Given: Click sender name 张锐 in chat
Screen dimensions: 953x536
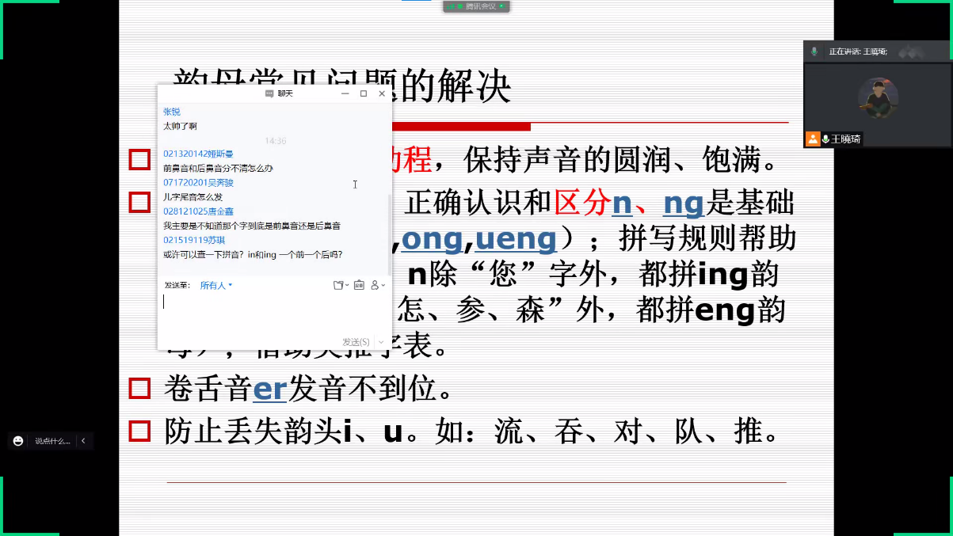Looking at the screenshot, I should [x=172, y=112].
